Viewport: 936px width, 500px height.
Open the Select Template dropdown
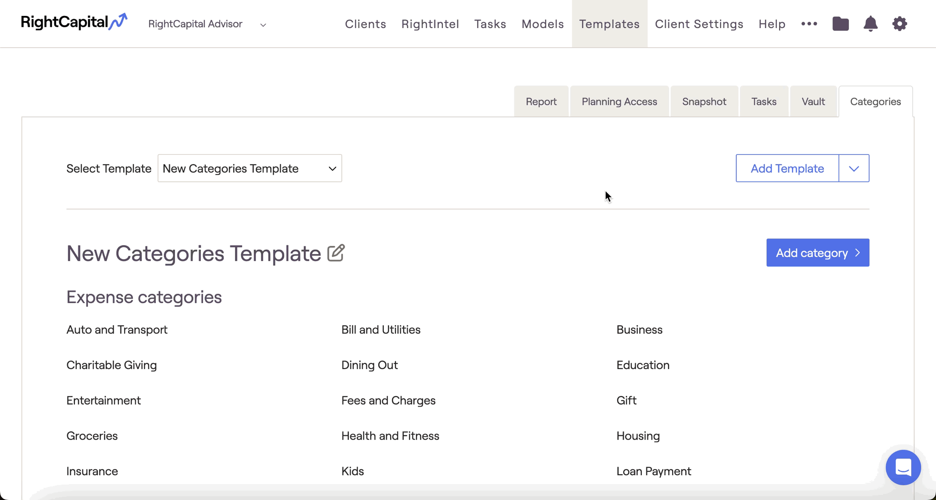(250, 168)
